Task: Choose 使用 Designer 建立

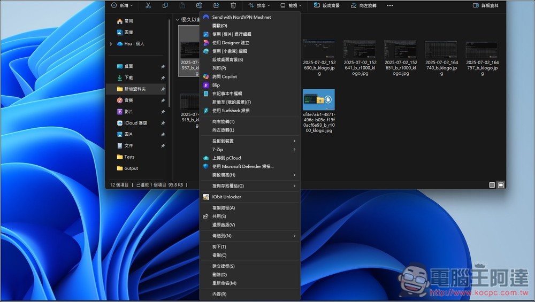Action: (x=250, y=43)
